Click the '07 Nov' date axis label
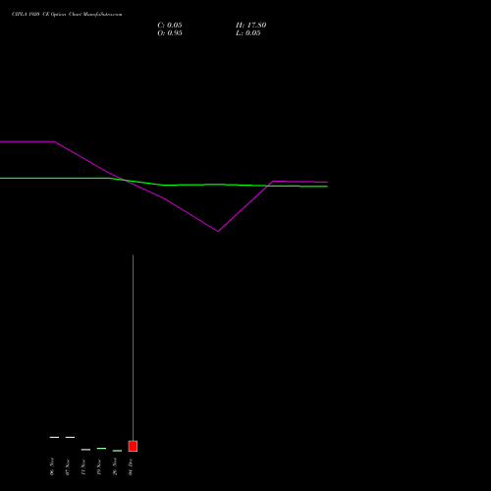The height and width of the screenshot is (491, 491). point(68,467)
